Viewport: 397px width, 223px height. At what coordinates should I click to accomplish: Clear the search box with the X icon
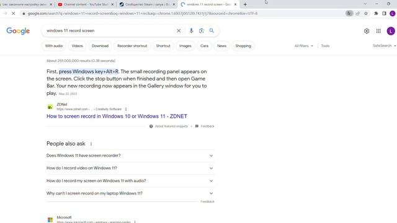tap(179, 30)
